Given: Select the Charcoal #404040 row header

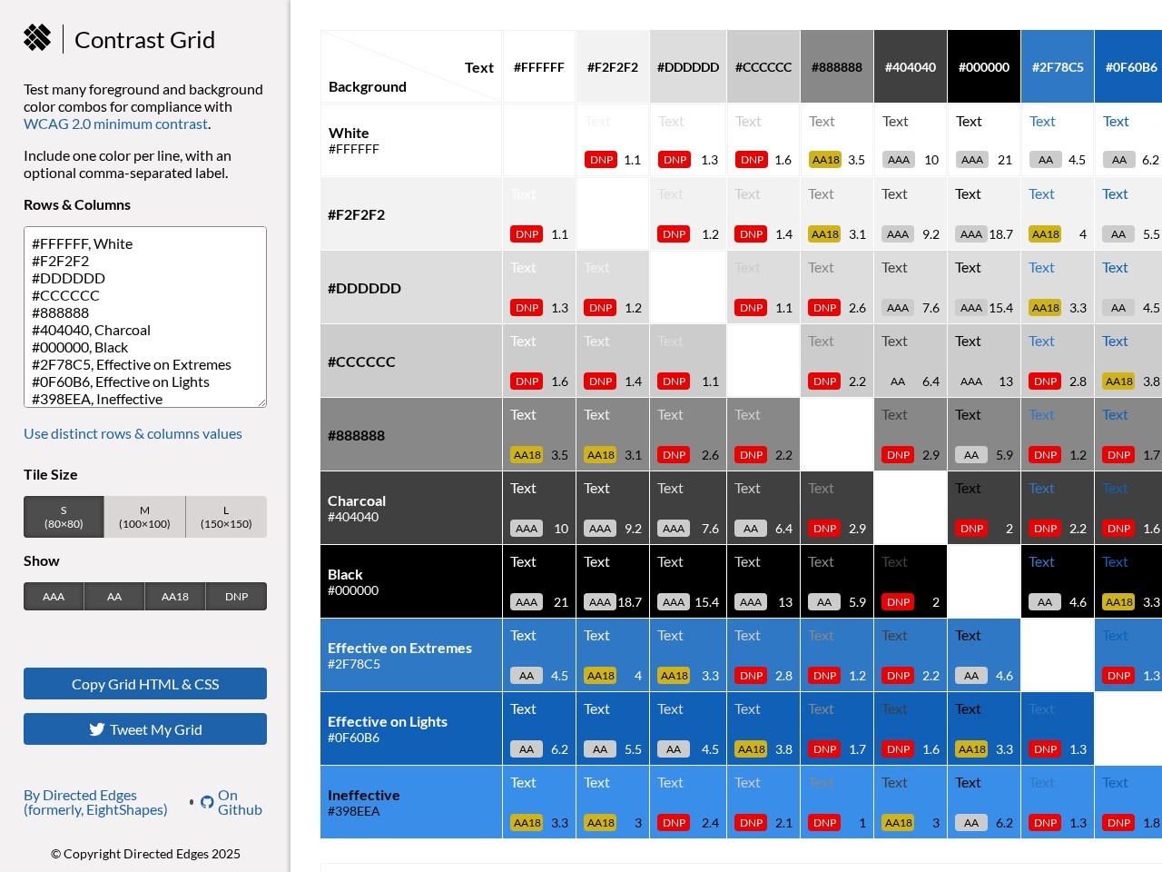Looking at the screenshot, I should click(410, 508).
